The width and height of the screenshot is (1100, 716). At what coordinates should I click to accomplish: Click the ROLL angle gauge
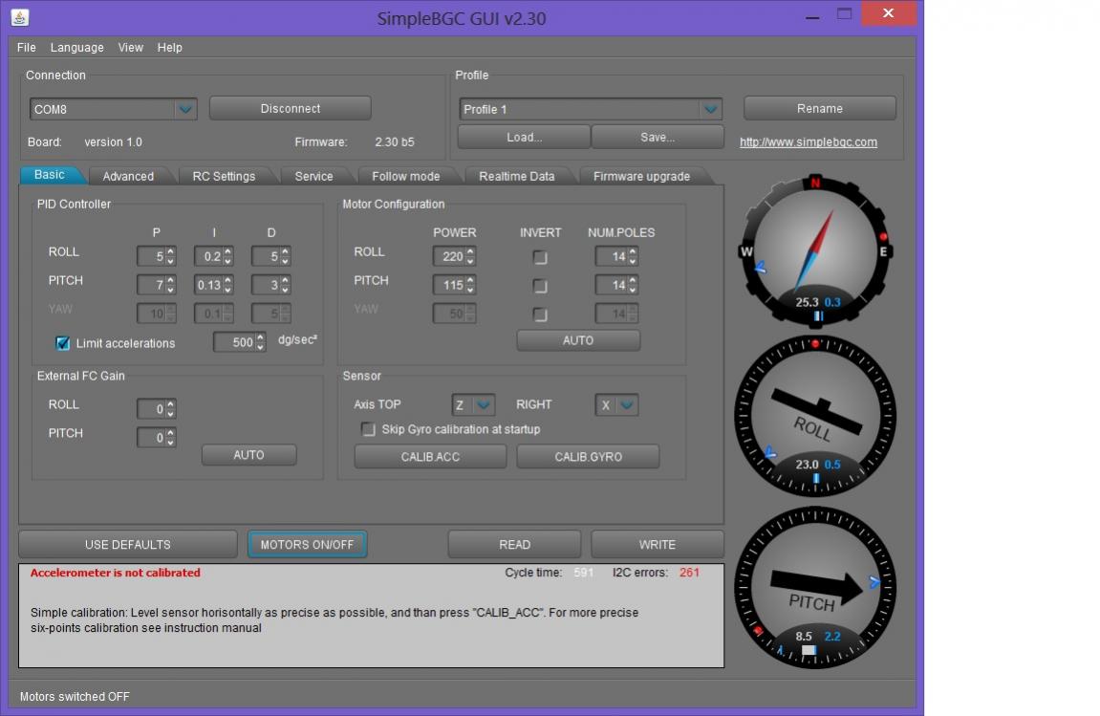coord(815,417)
